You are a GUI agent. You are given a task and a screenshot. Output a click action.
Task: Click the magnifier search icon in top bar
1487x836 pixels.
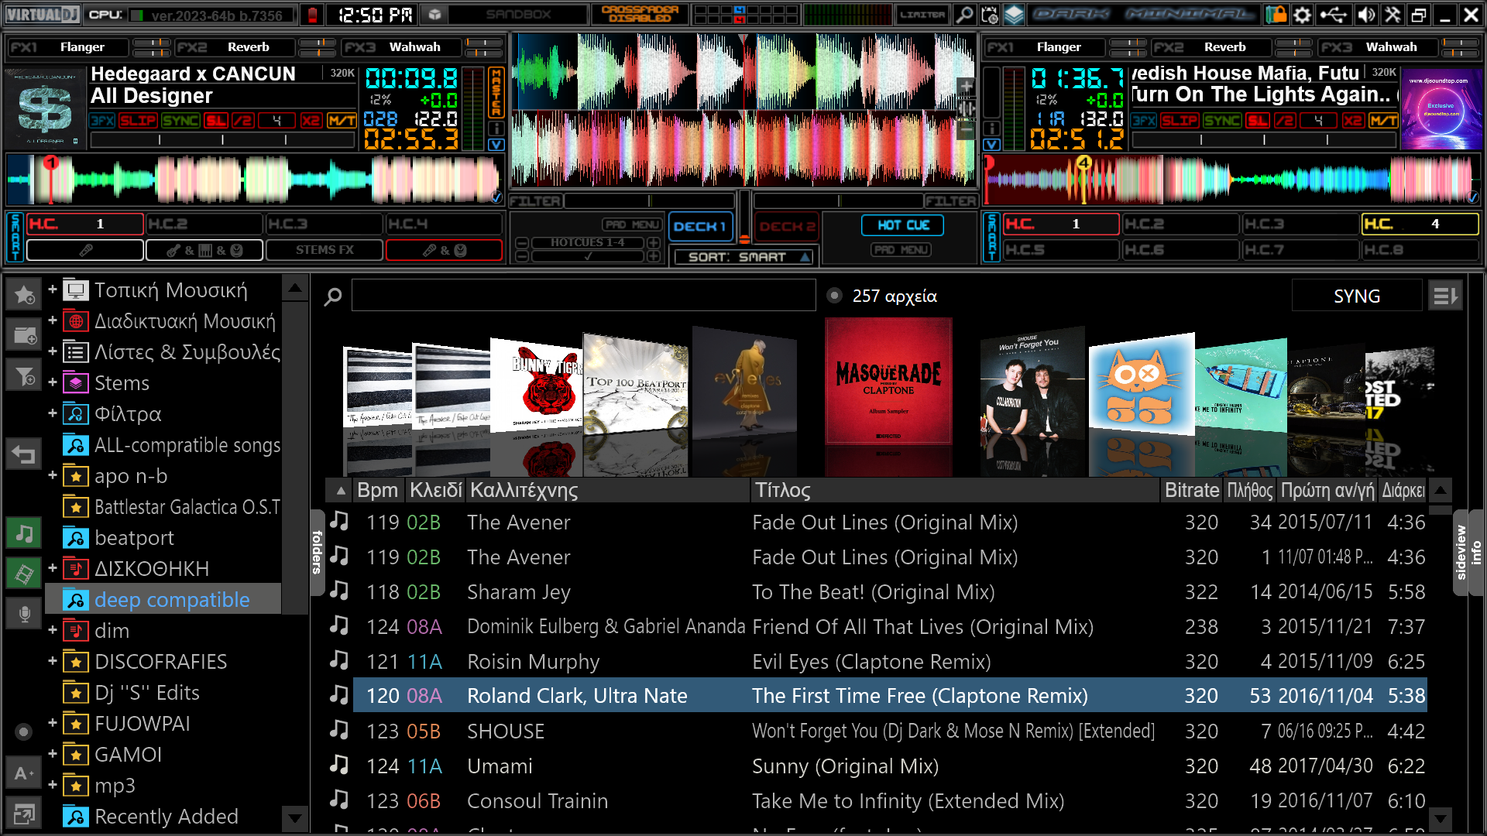coord(964,15)
